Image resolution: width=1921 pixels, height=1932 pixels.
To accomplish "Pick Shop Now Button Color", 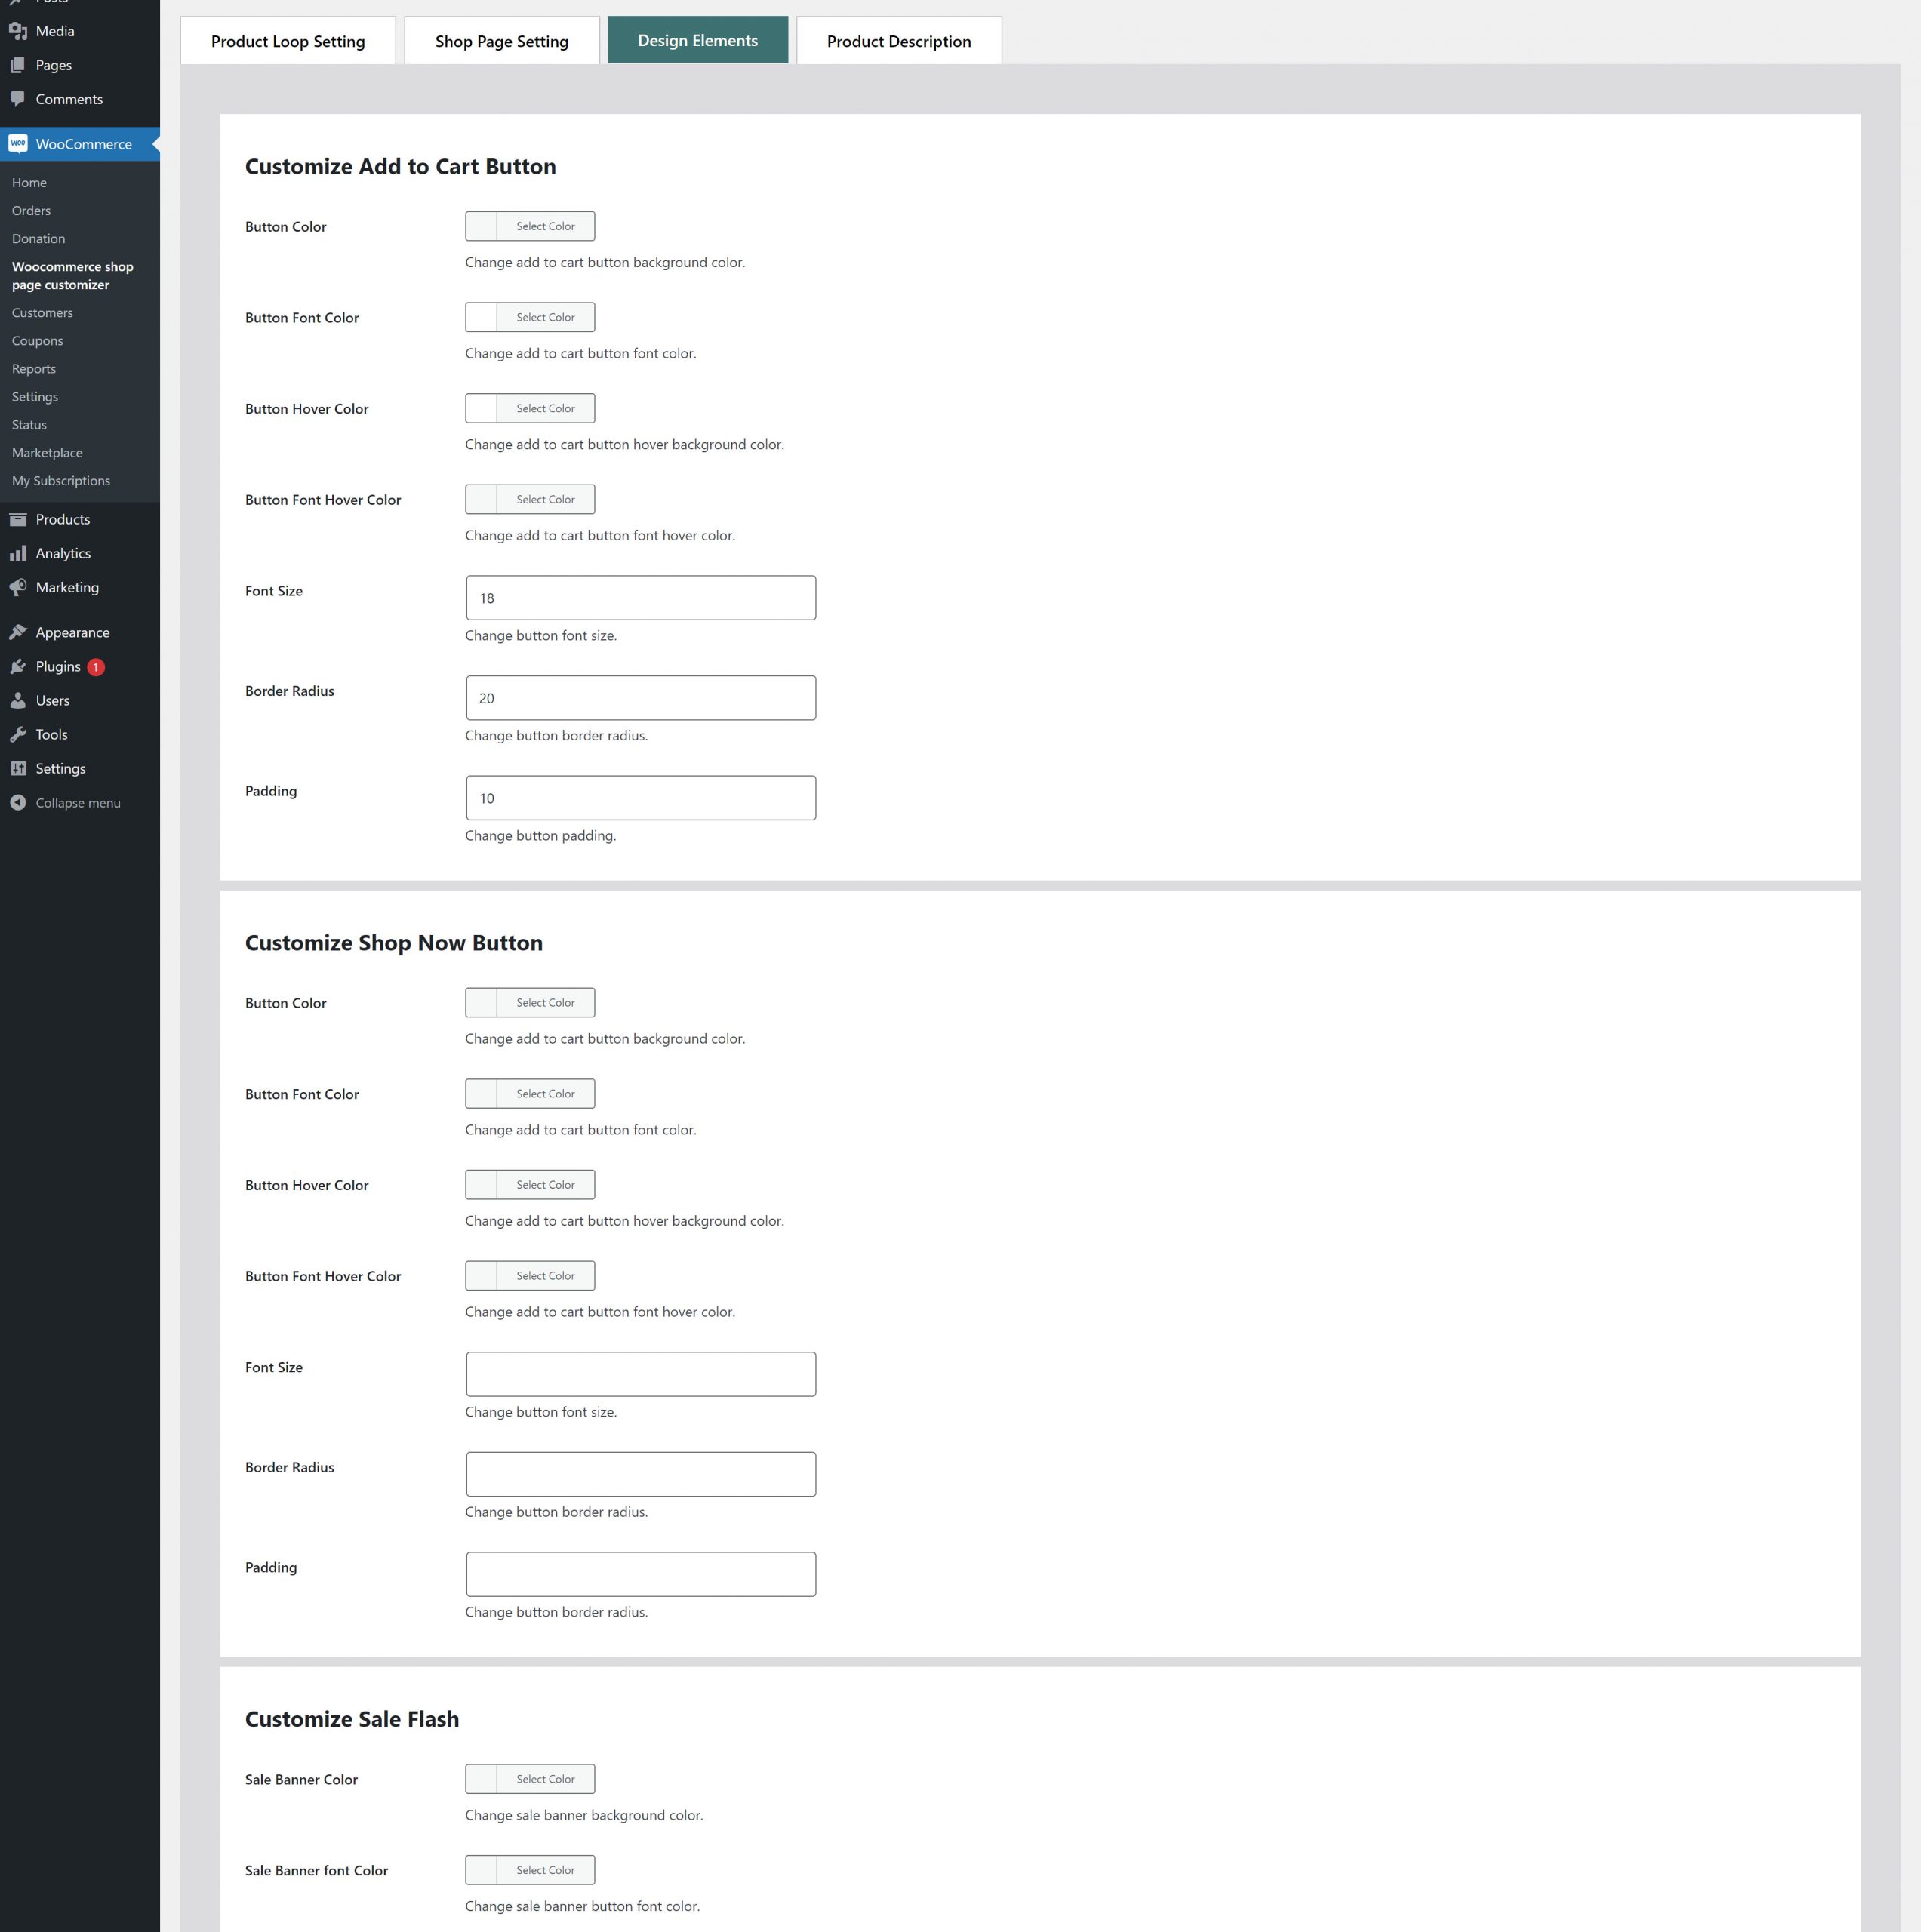I will coord(530,1003).
